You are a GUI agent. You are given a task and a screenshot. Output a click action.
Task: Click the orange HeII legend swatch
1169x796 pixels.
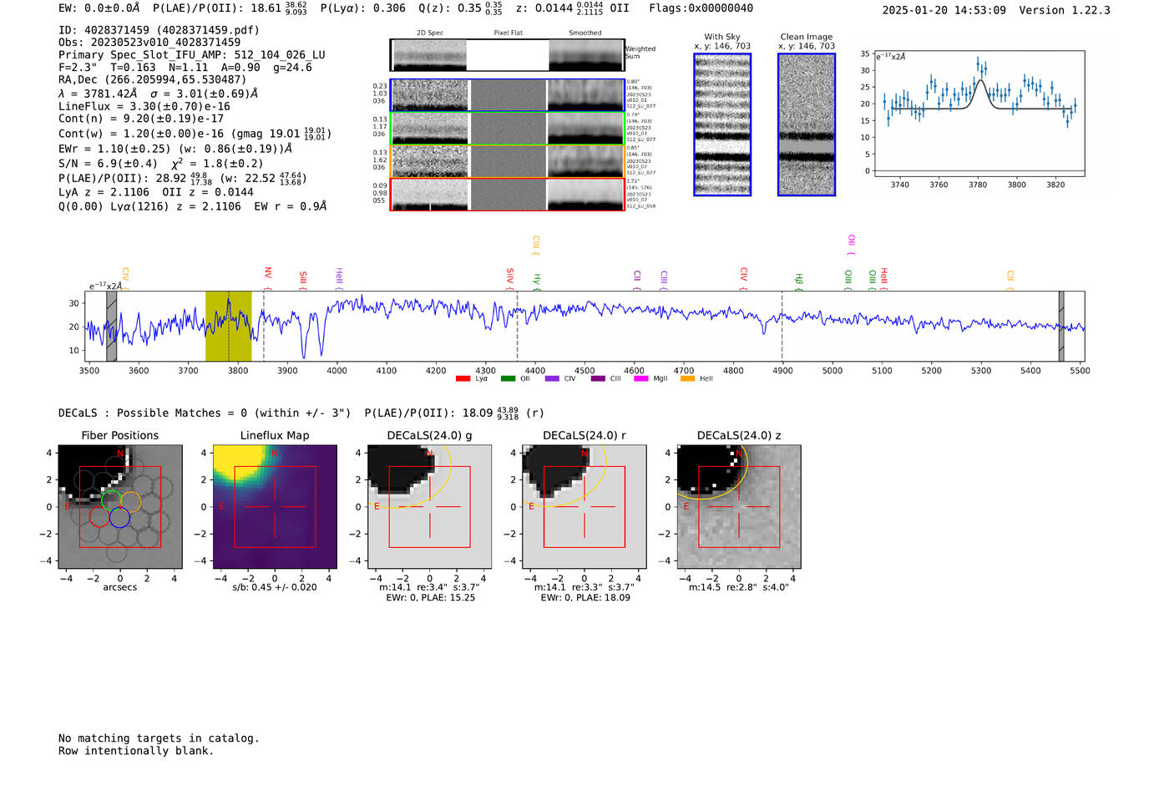[x=688, y=379]
